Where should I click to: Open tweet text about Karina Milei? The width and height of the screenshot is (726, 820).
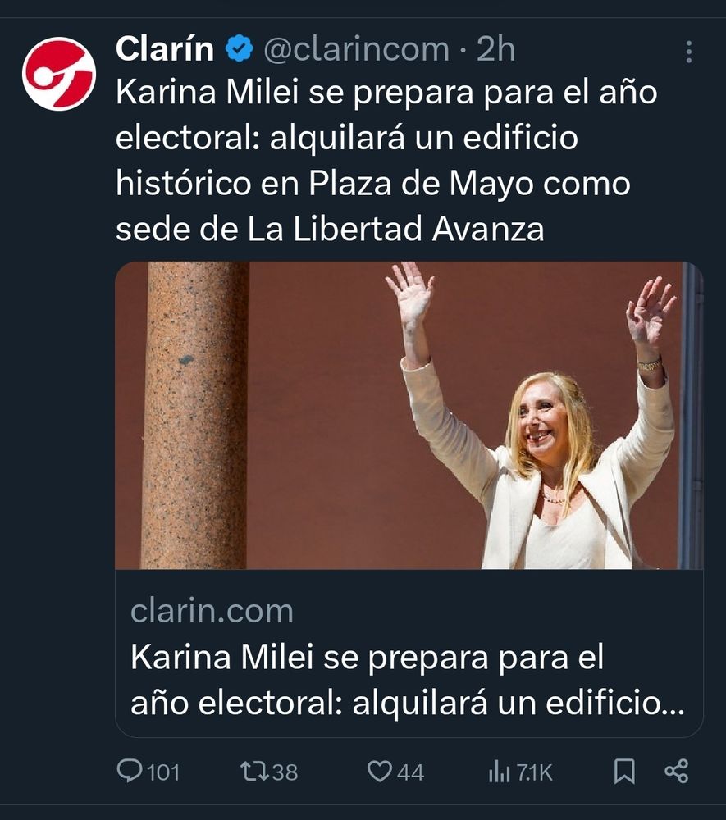[x=386, y=160]
